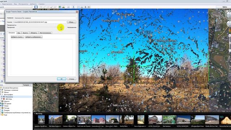Enable the Дороги layer checkbox
Screen dimensions: 231x130
point(0,101)
